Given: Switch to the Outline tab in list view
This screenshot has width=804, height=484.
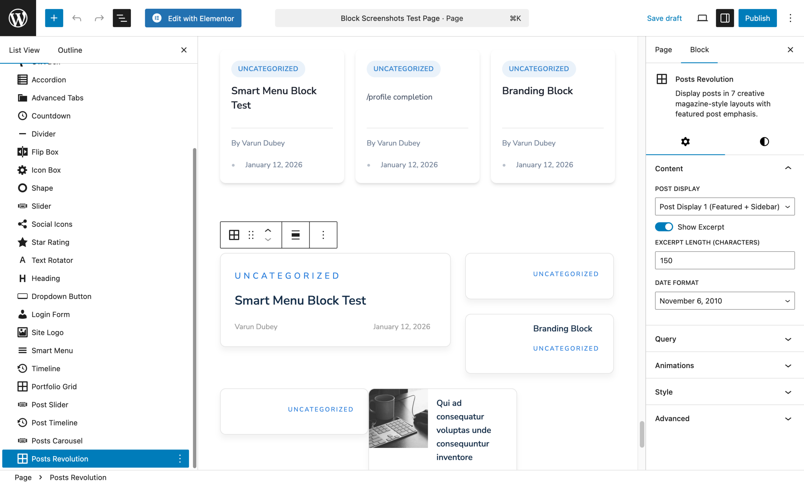Looking at the screenshot, I should [69, 50].
